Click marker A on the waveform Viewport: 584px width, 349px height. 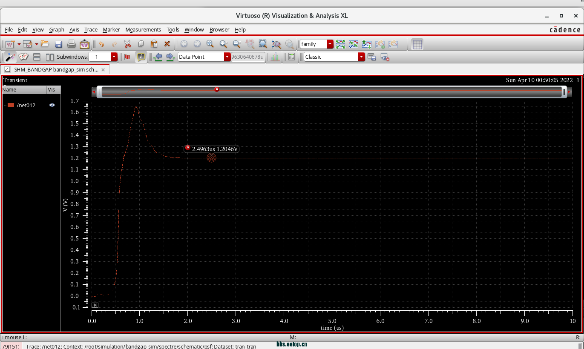(211, 158)
